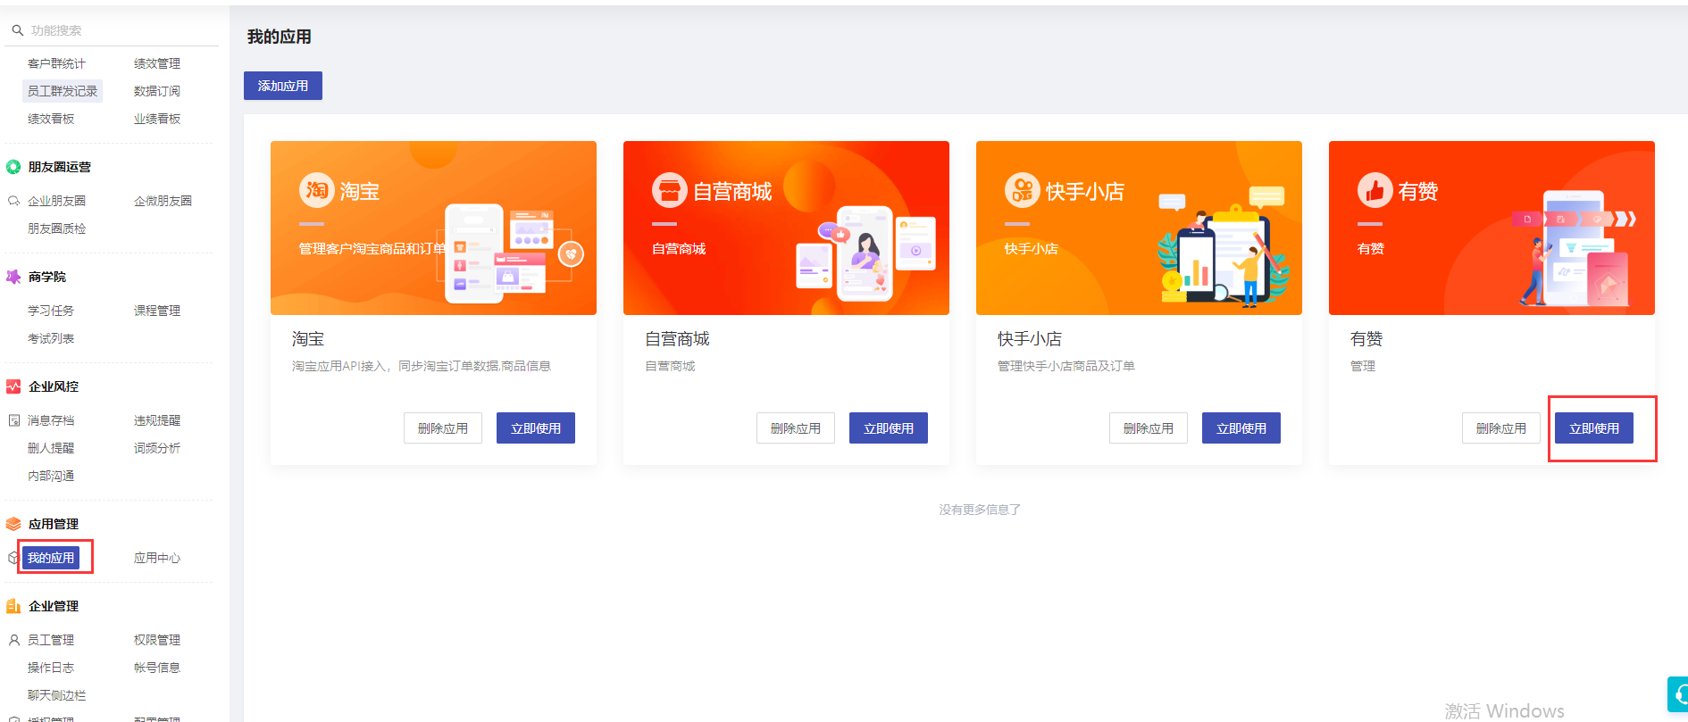The image size is (1688, 722).
Task: Click the icon beside 消息存档
Action: click(x=14, y=420)
